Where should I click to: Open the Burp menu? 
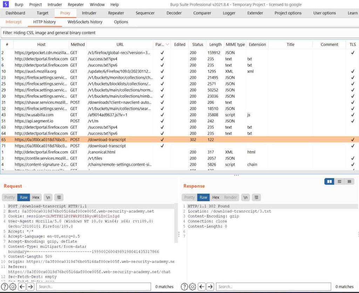click(x=19, y=5)
